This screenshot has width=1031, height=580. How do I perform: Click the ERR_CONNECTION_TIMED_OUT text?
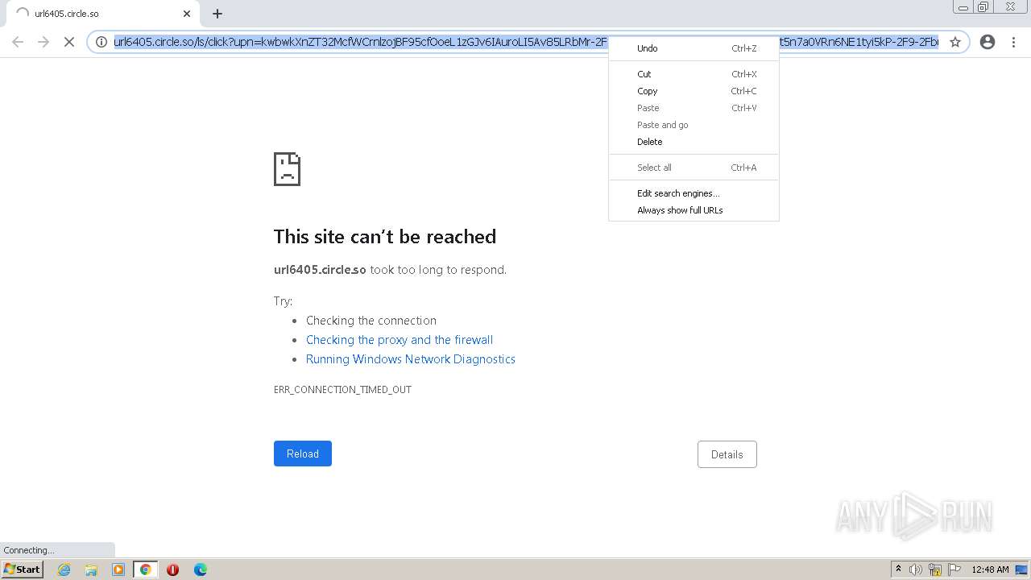[x=342, y=389]
